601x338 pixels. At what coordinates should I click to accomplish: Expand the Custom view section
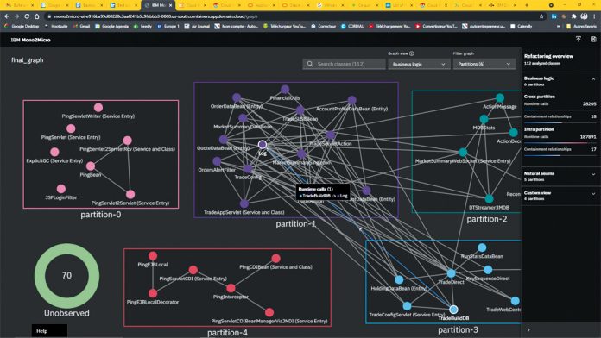point(593,194)
